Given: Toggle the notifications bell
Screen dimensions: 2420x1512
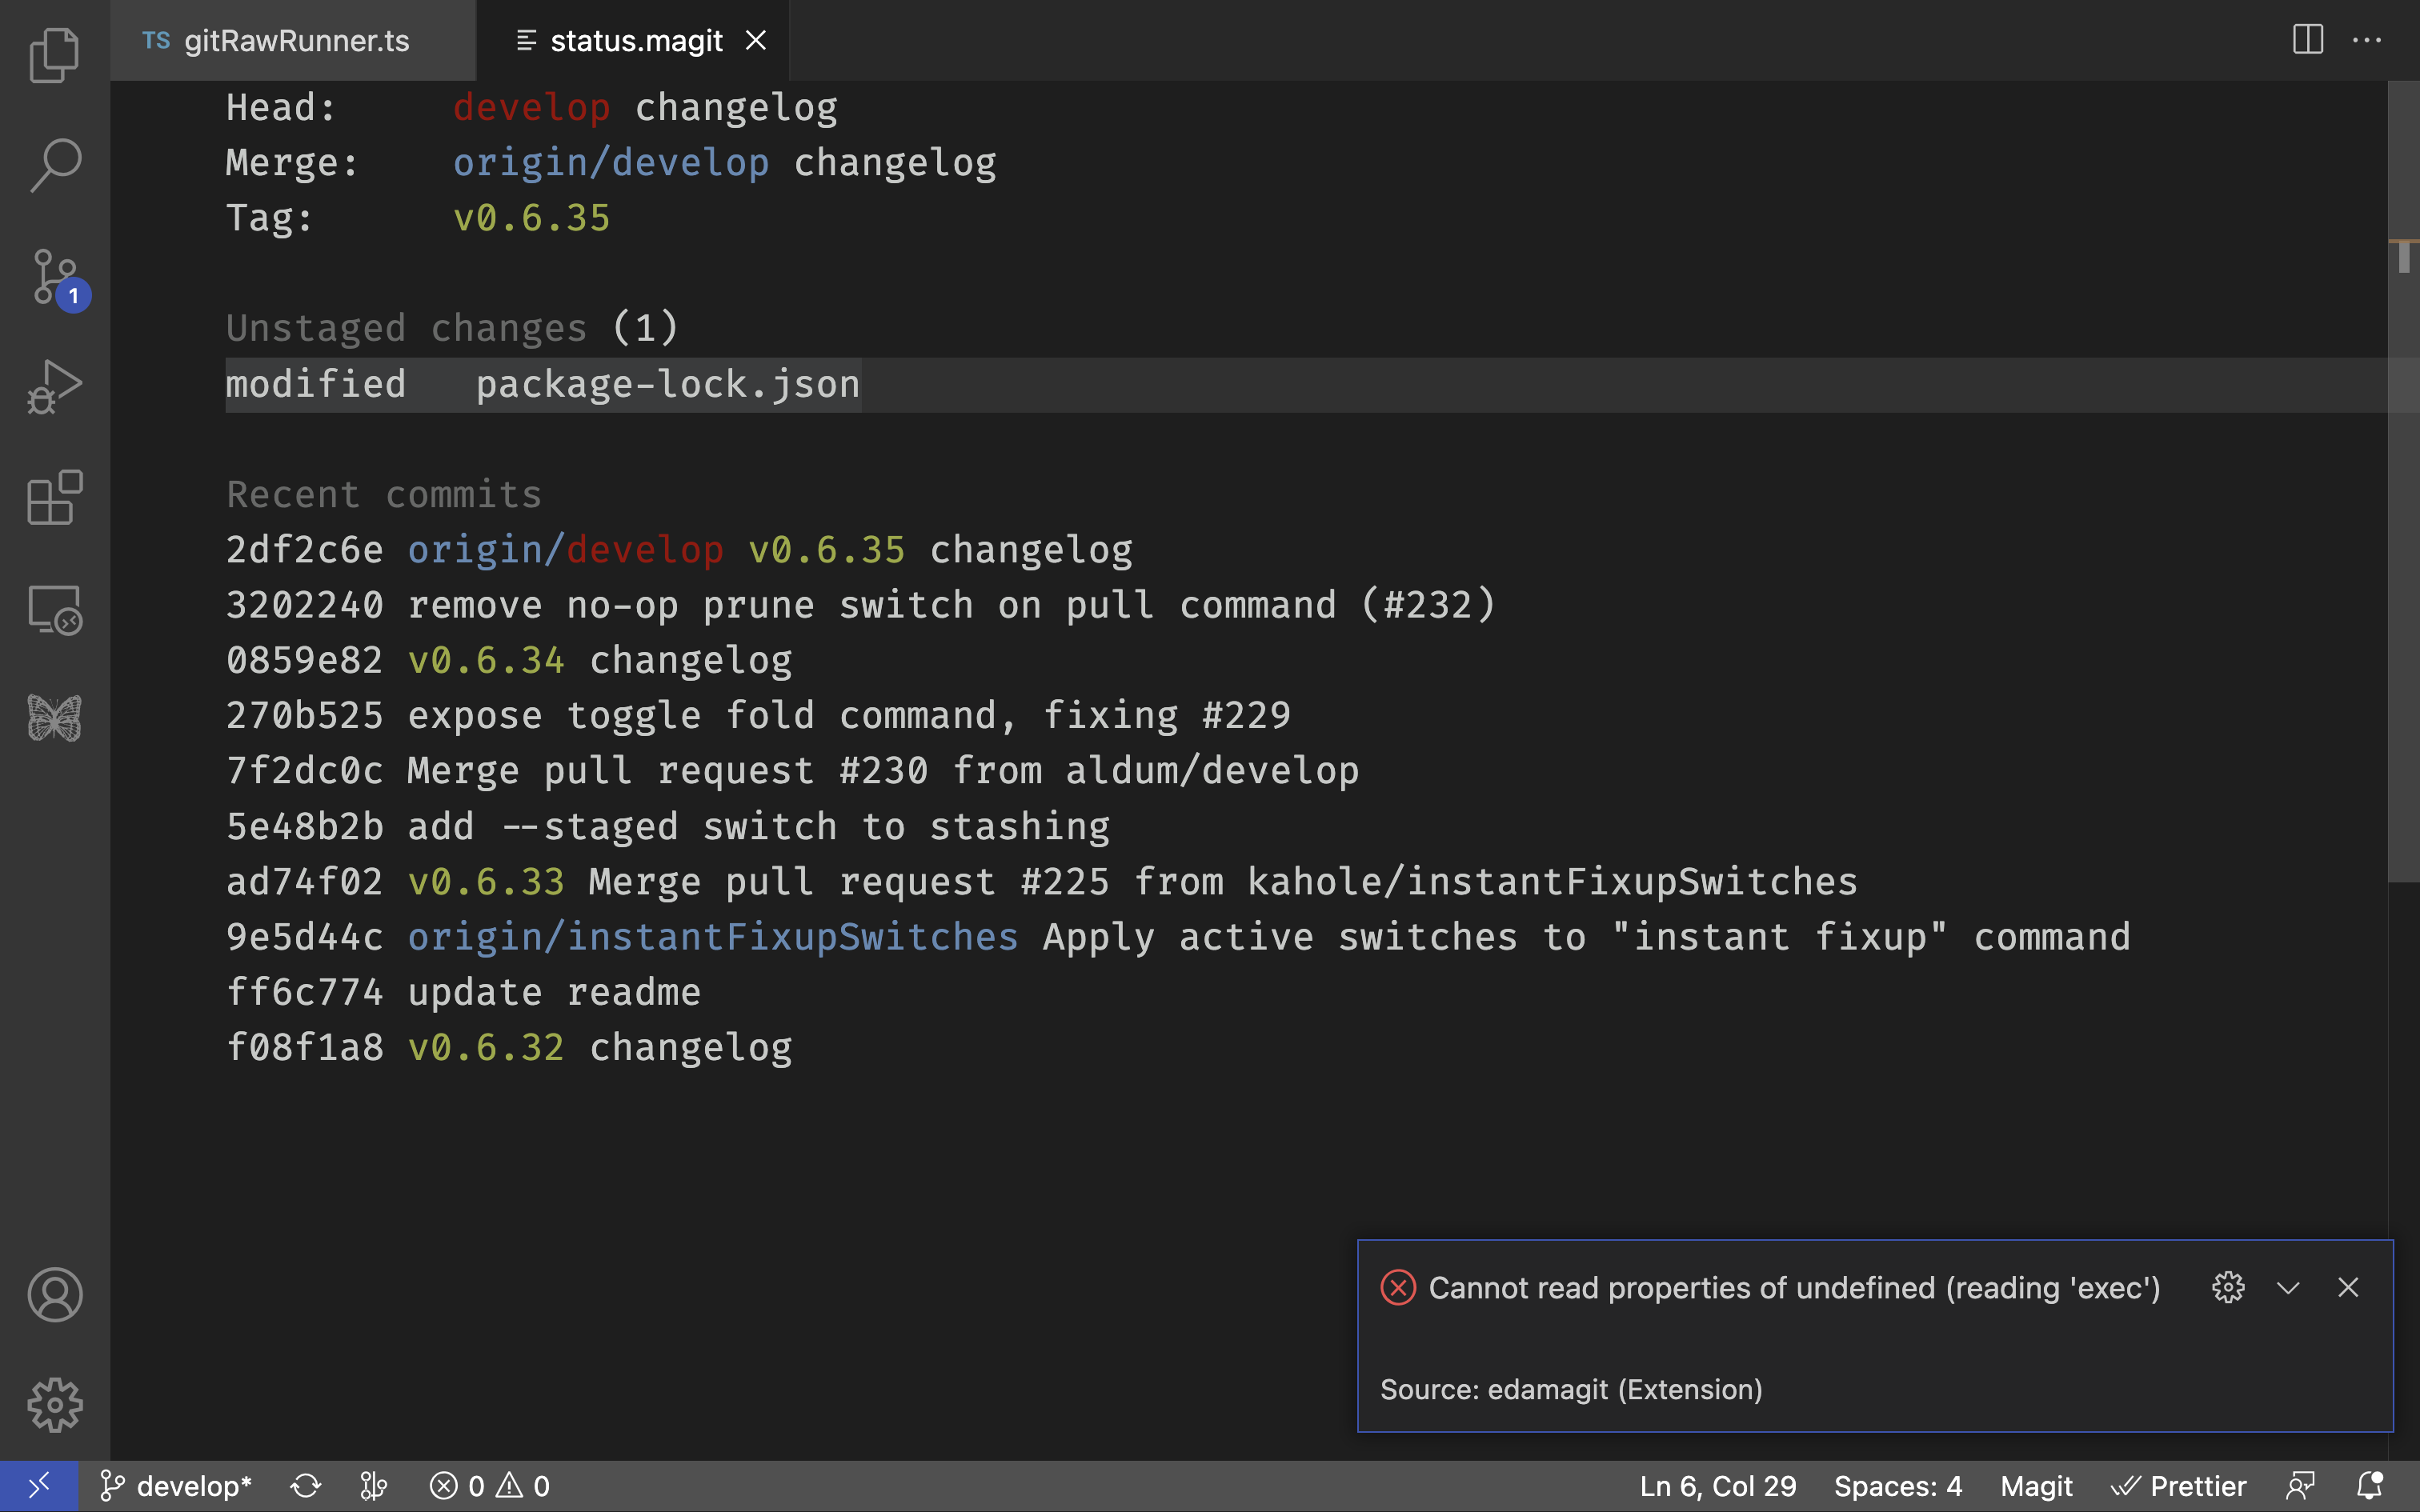Looking at the screenshot, I should click(x=2371, y=1485).
